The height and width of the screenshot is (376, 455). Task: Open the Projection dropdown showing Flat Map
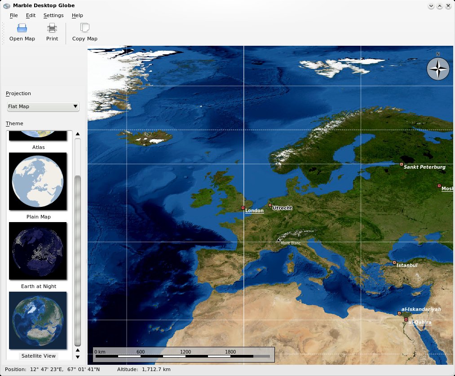[43, 106]
